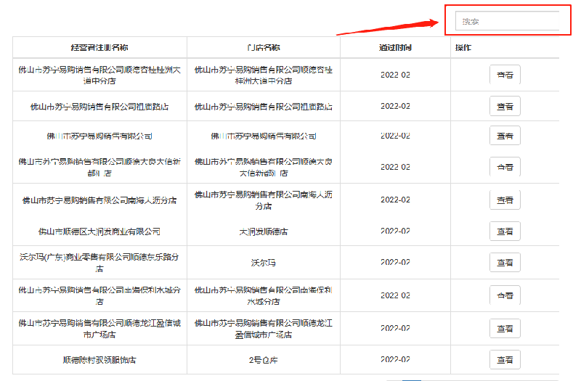Viewport: 581px width, 381px height.
Task: Select registered name 佛山市苏宁易购销售有限公司祖庙路店
Action: point(99,107)
